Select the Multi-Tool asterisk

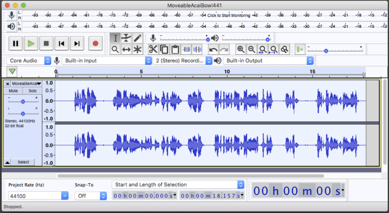pyautogui.click(x=137, y=49)
